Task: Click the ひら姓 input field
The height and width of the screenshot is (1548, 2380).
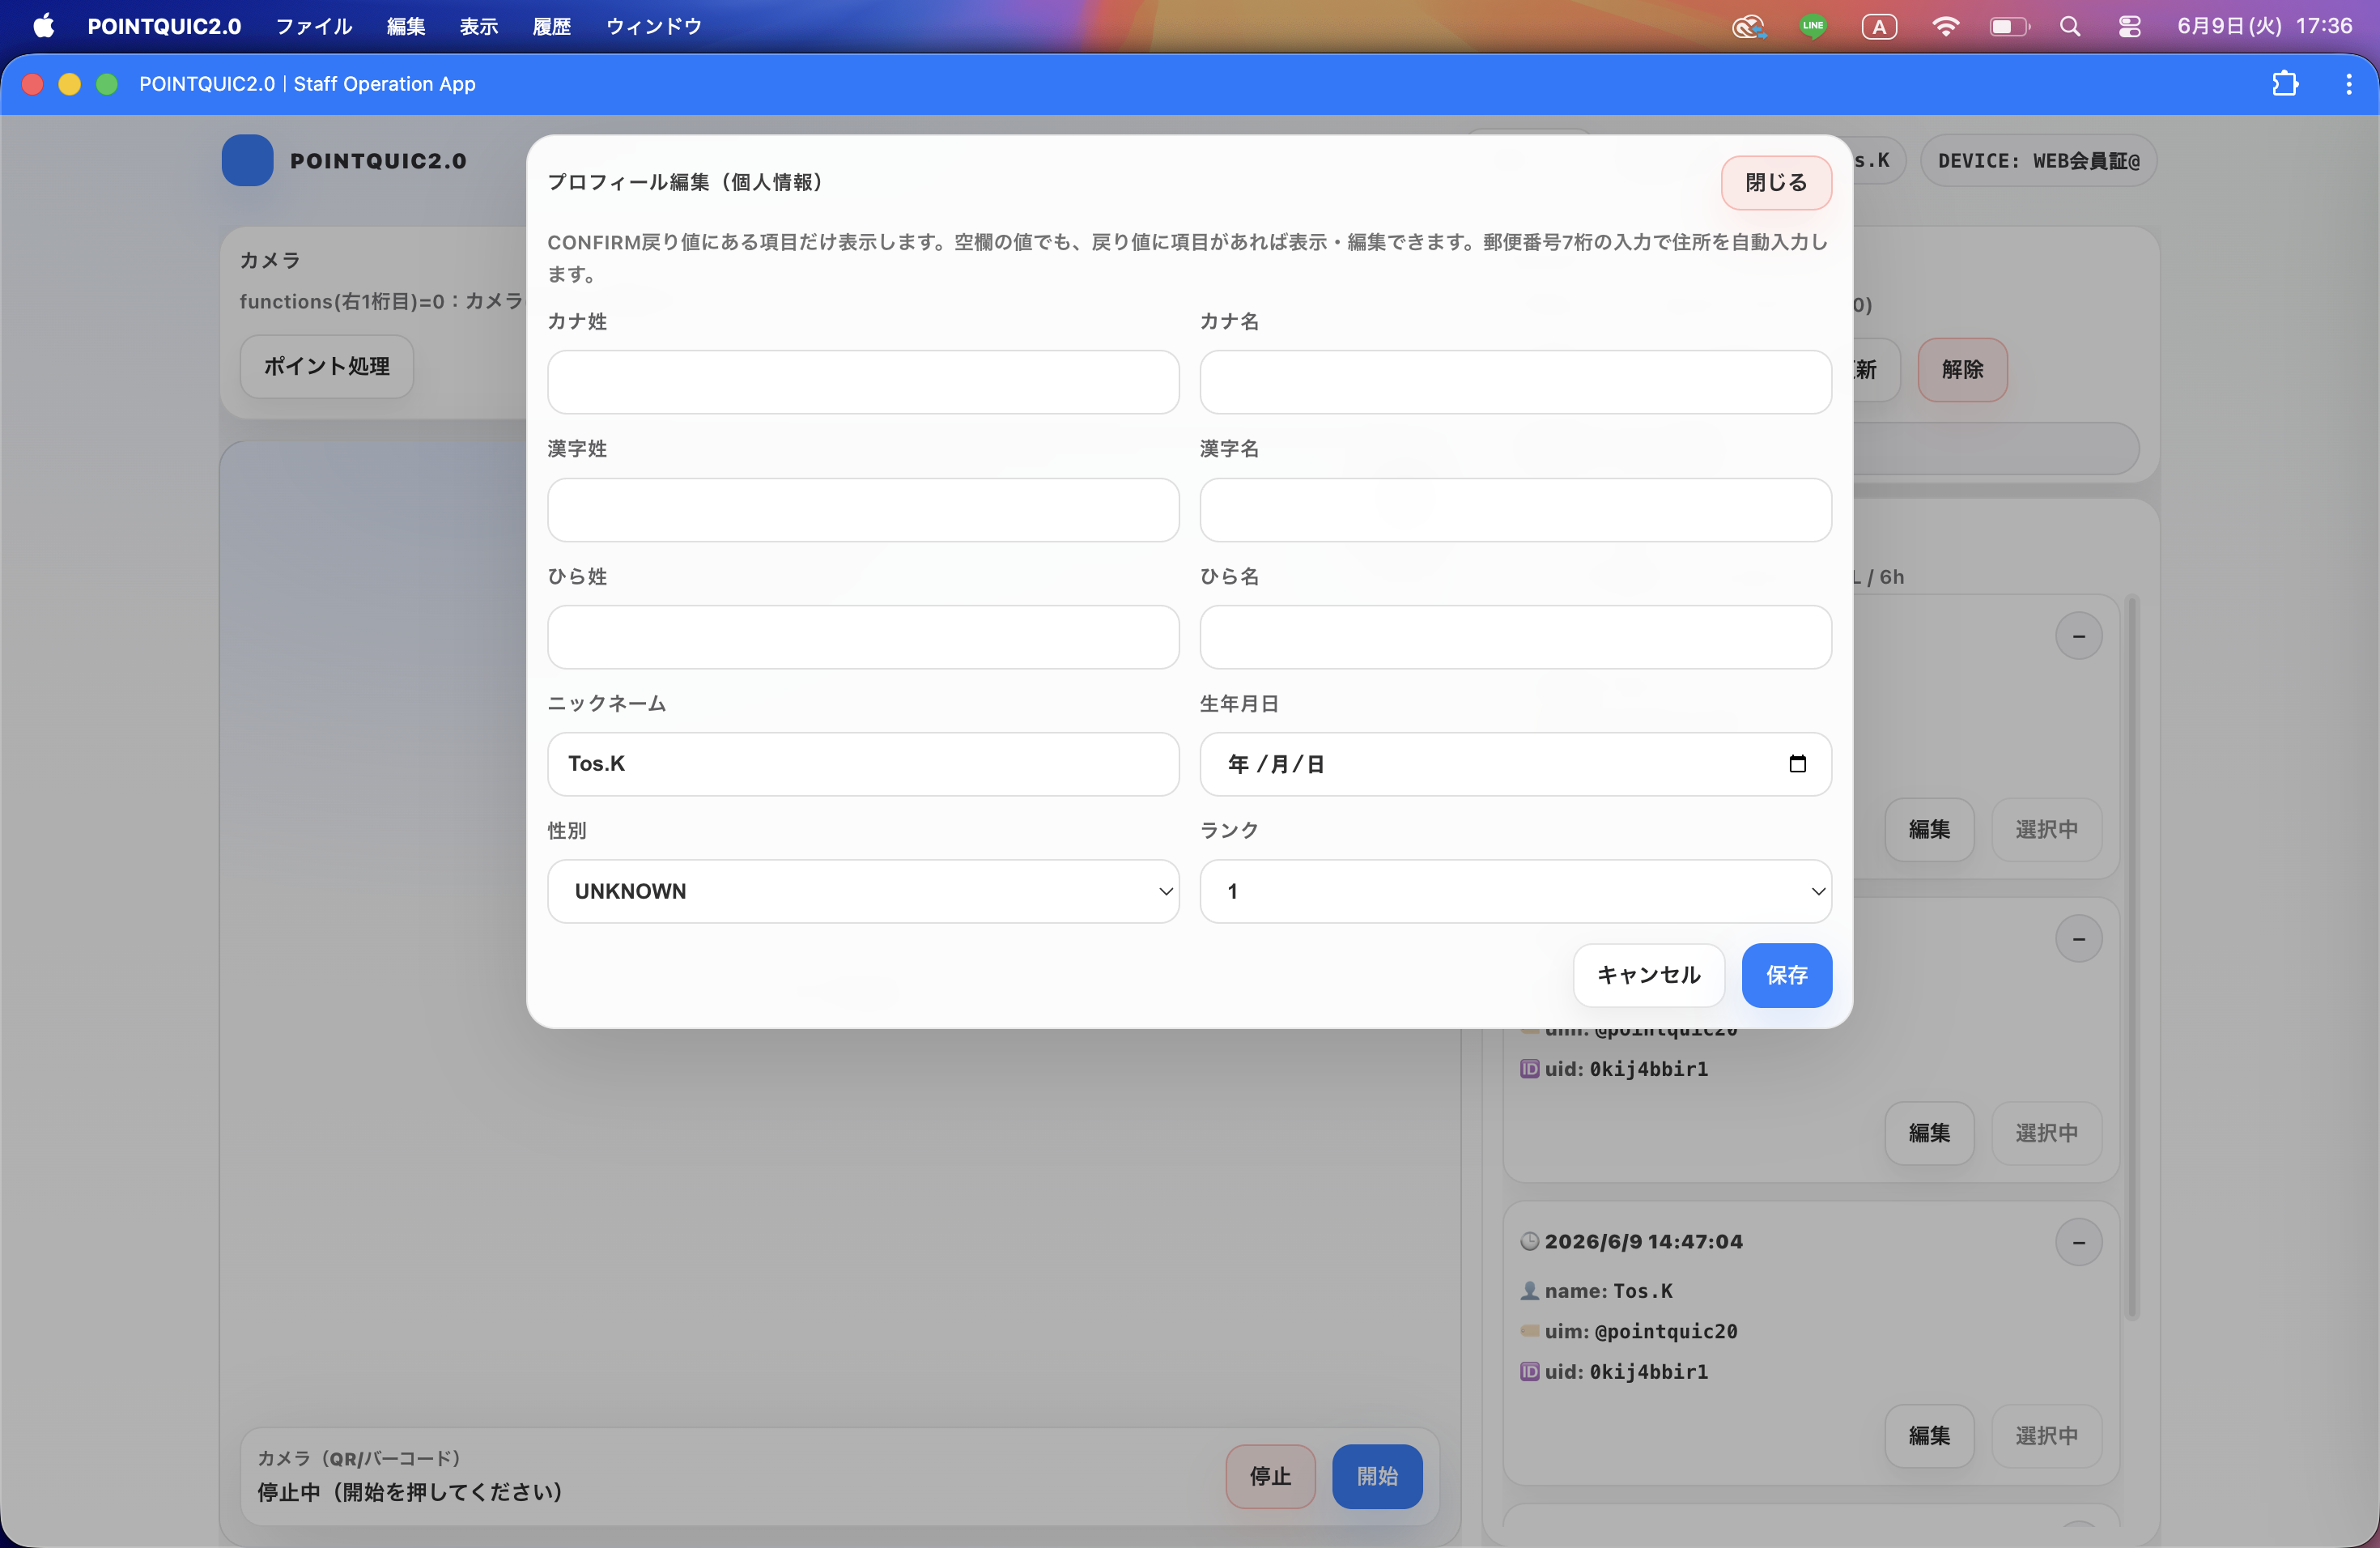Action: pos(863,637)
